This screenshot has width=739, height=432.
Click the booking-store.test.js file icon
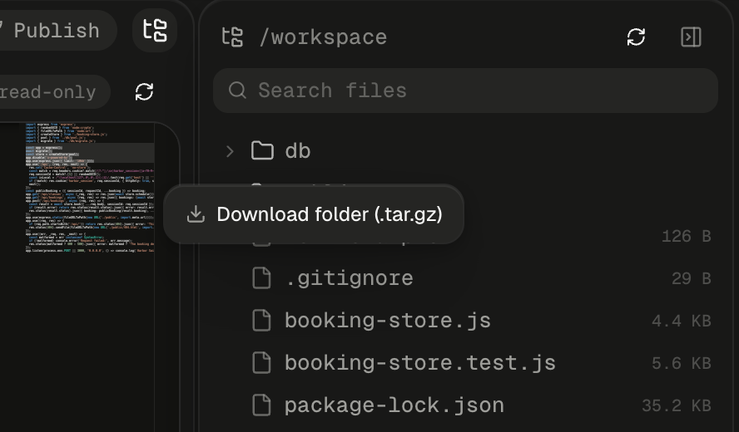tap(261, 363)
